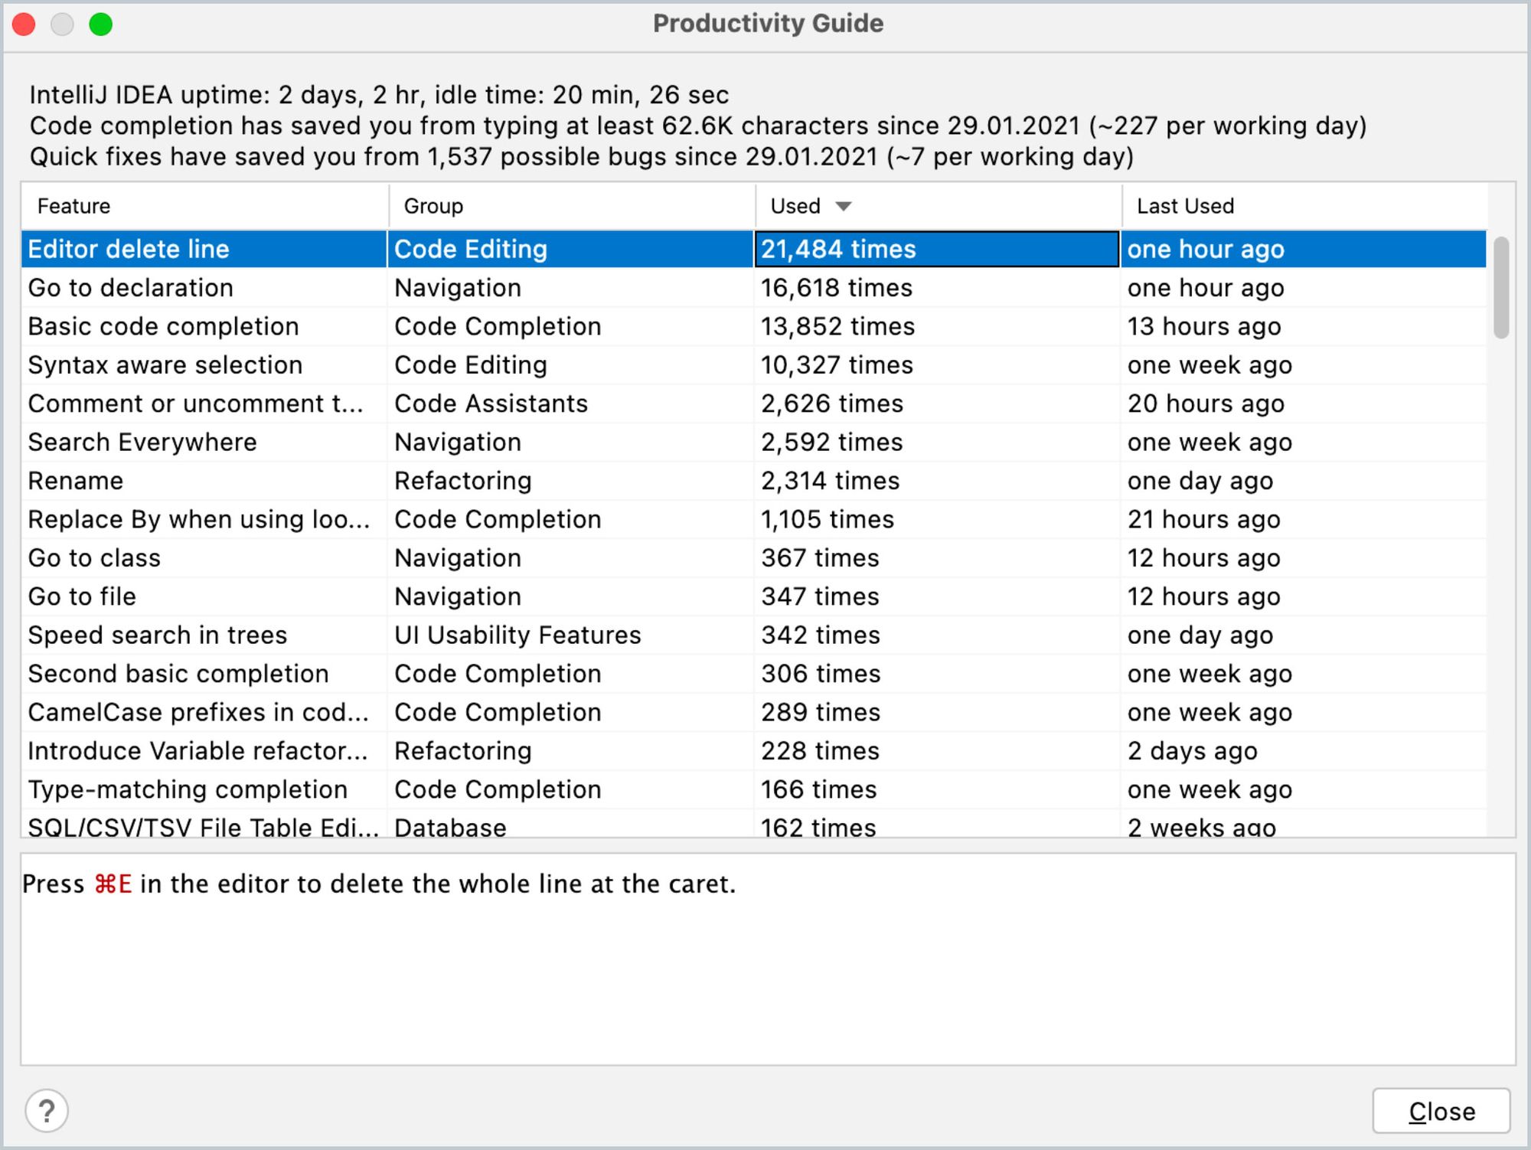
Task: Click the 347 times cell
Action: [x=938, y=596]
